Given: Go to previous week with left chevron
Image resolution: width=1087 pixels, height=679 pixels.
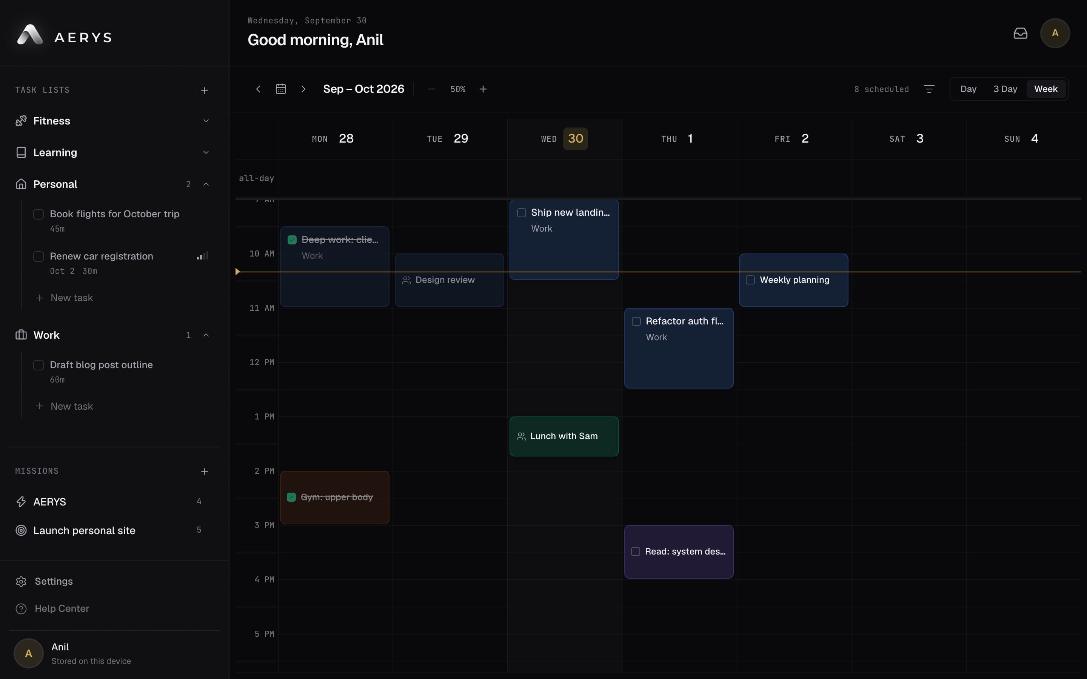Looking at the screenshot, I should click(x=258, y=89).
